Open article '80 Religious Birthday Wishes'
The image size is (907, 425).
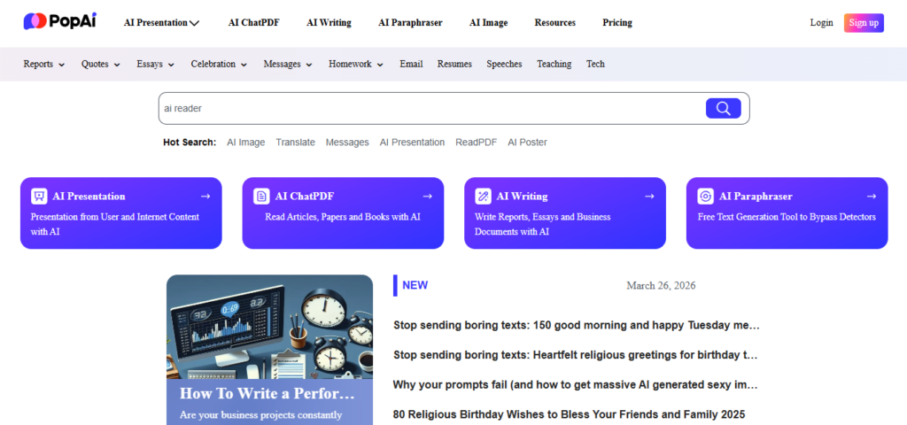(x=570, y=414)
